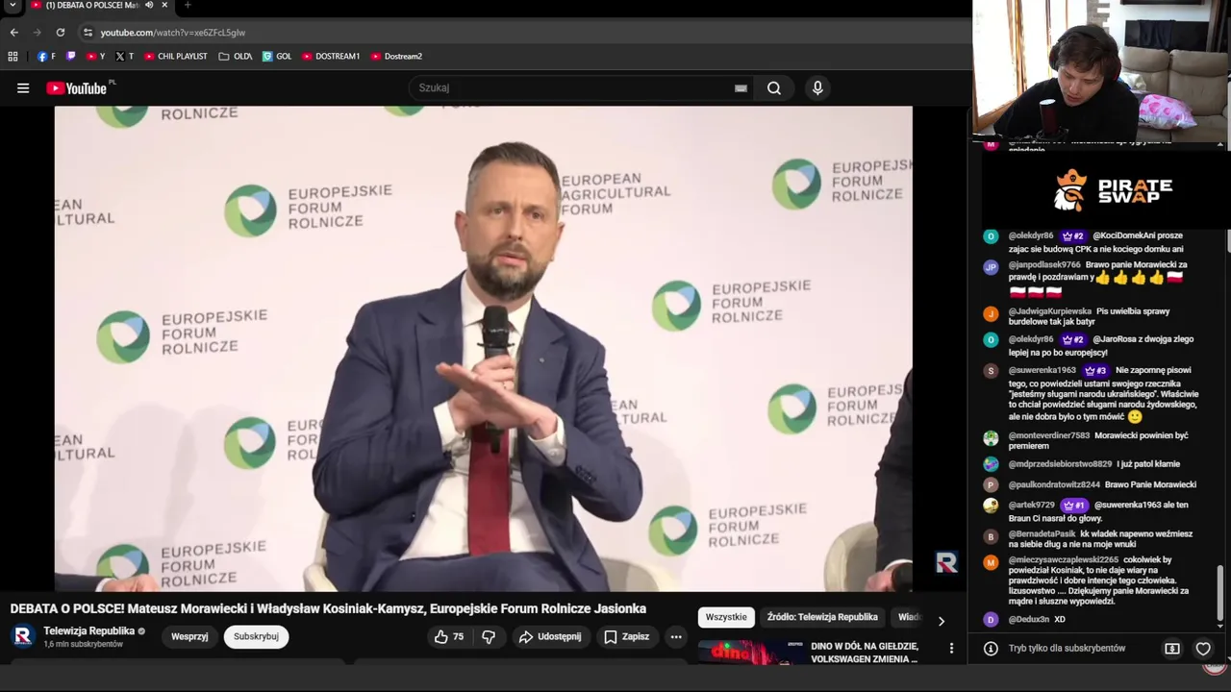Image resolution: width=1231 pixels, height=692 pixels.
Task: Start voice search with microphone icon
Action: coord(817,88)
